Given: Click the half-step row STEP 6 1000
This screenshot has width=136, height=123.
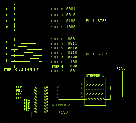Looking at the screenshot, I should (64, 66).
